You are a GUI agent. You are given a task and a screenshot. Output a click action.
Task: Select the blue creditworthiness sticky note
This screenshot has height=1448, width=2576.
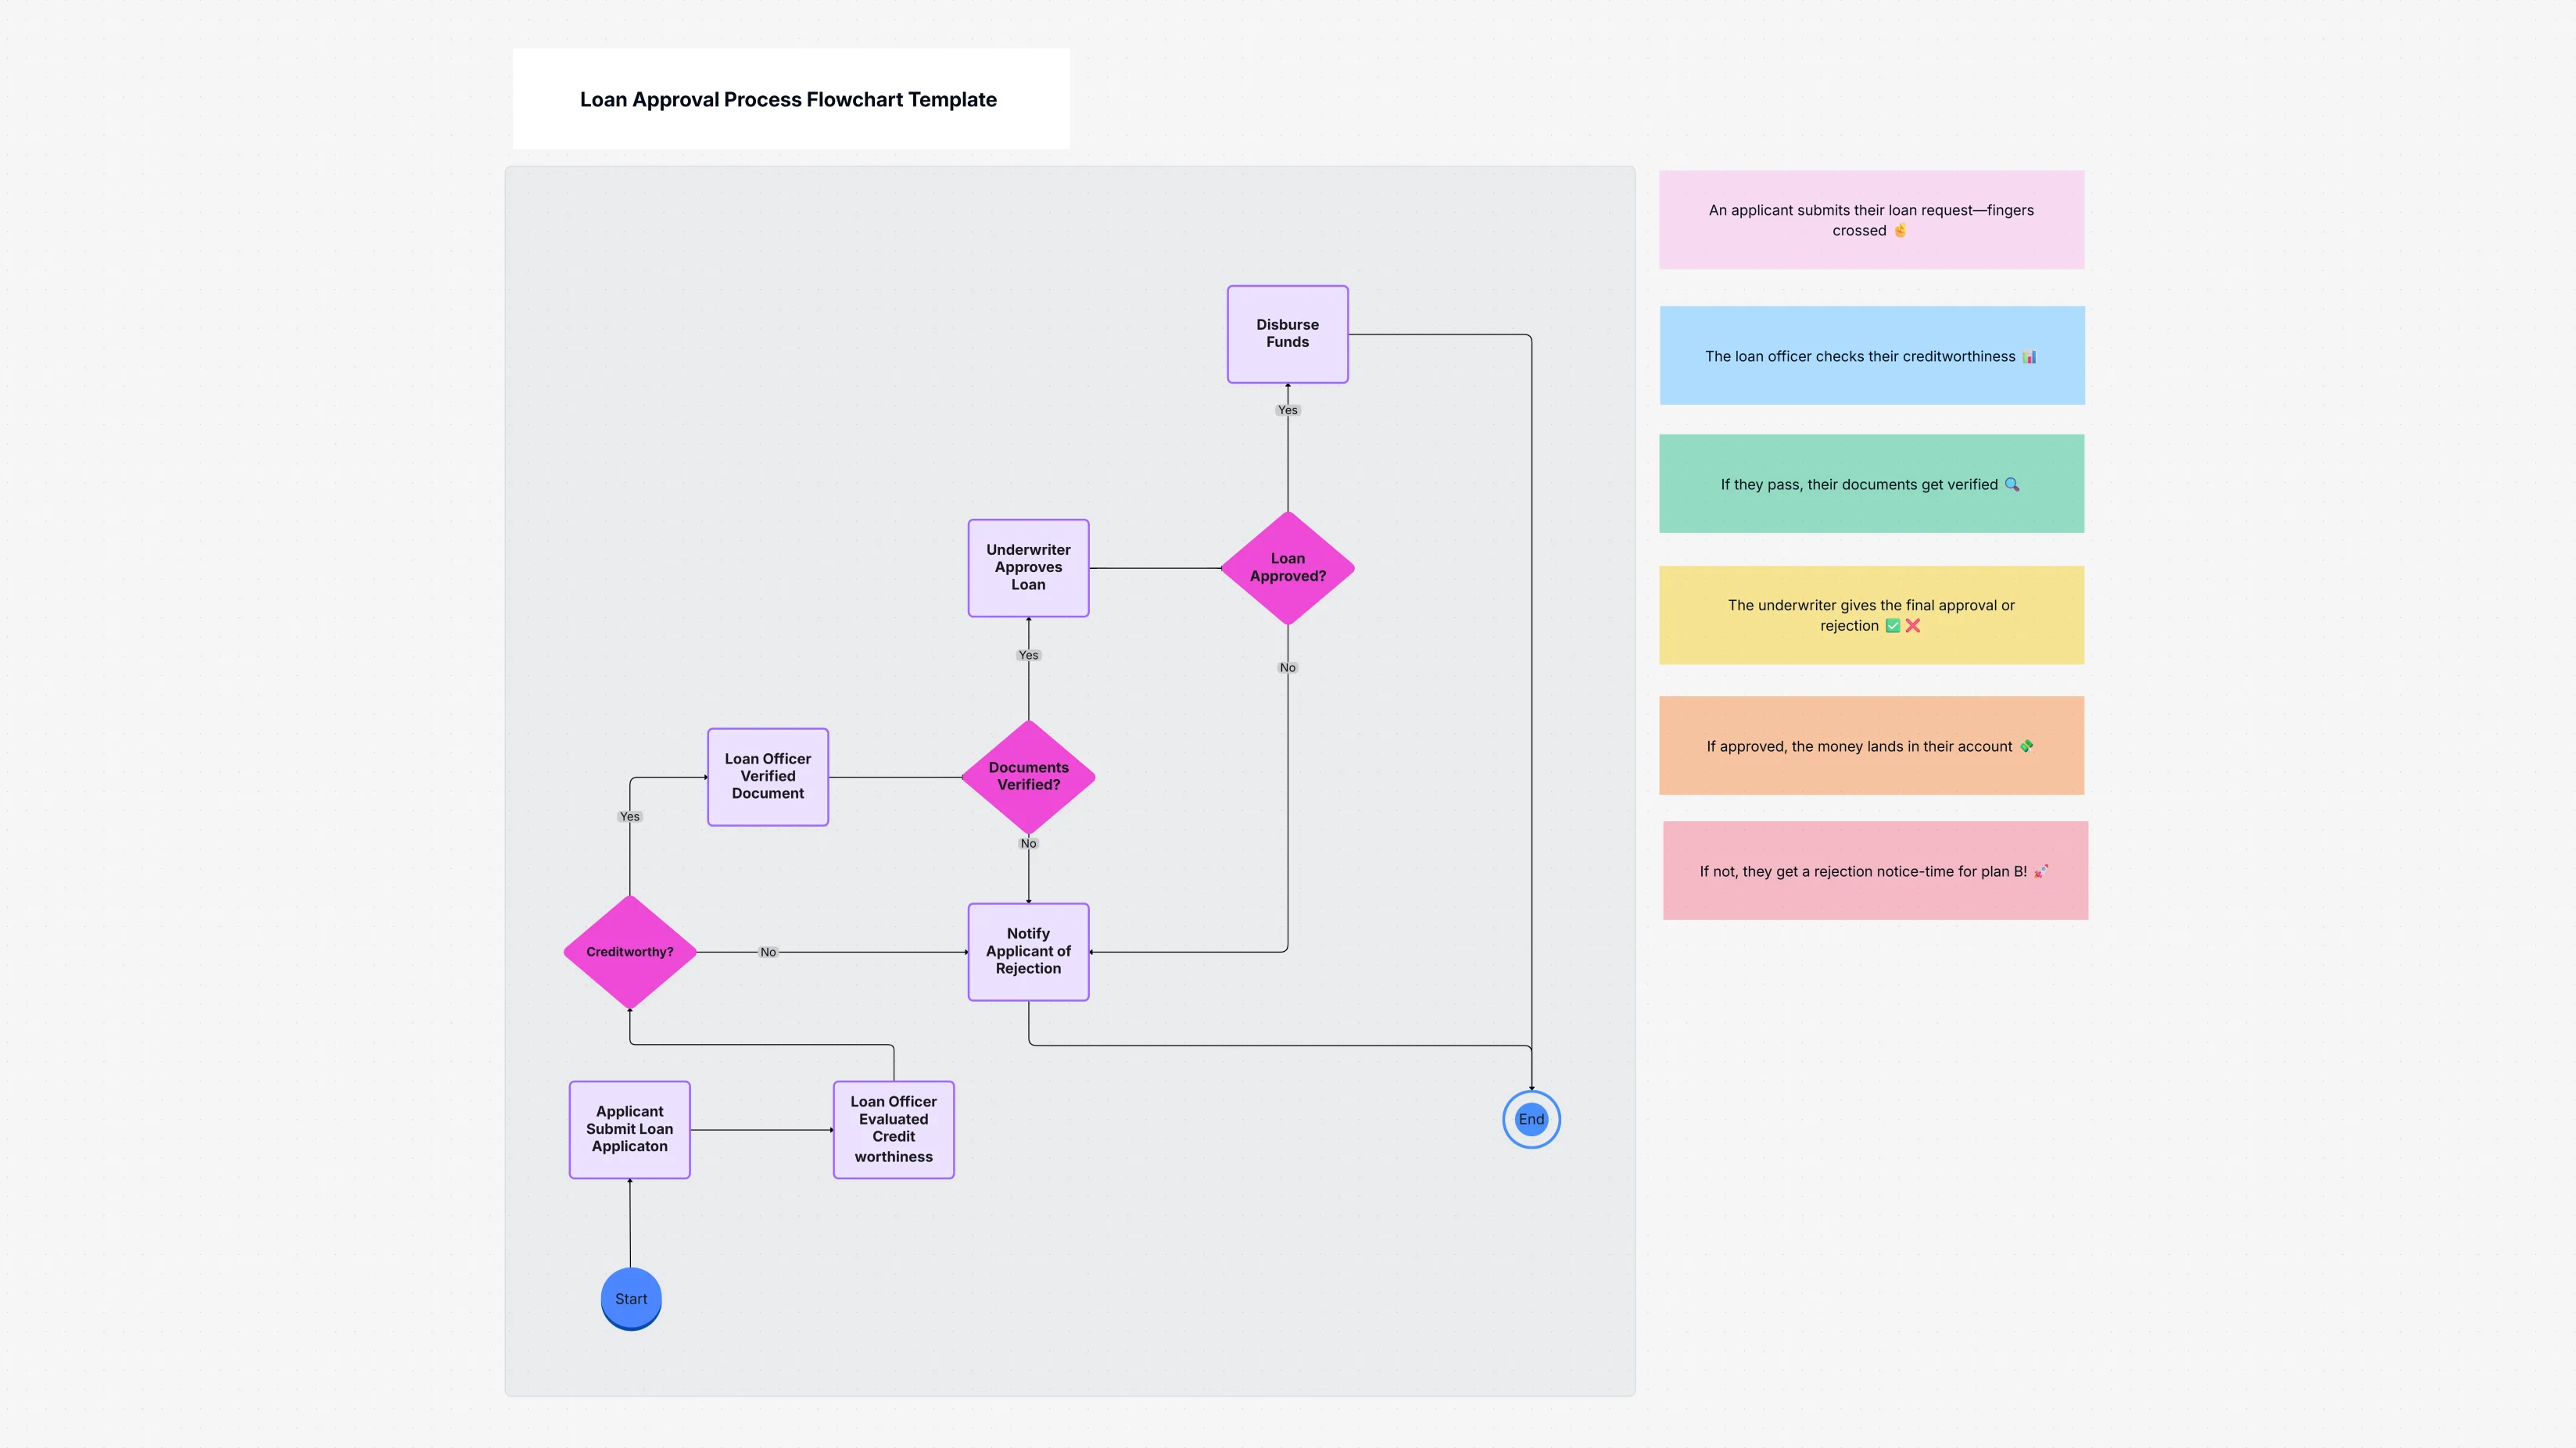pyautogui.click(x=1871, y=355)
